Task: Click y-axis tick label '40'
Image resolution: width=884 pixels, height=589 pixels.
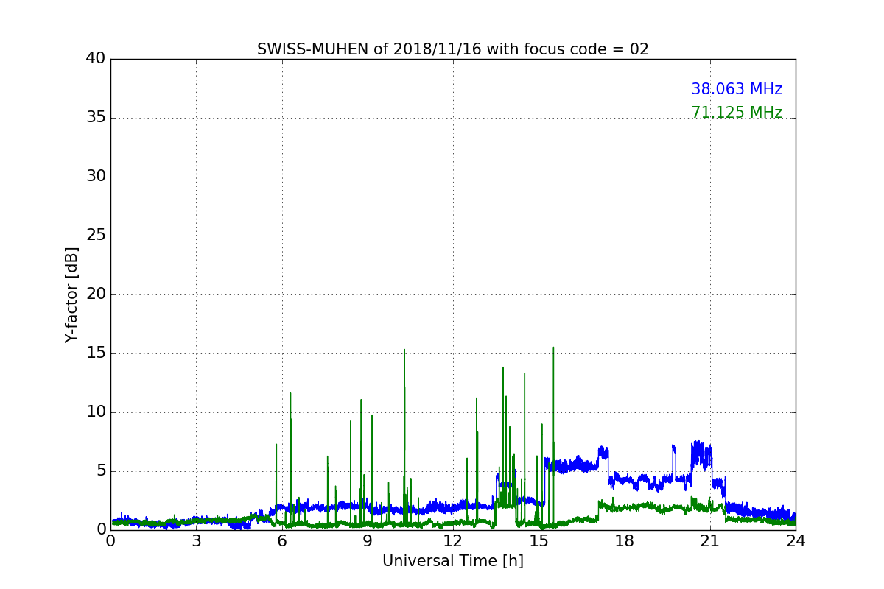Action: (96, 59)
